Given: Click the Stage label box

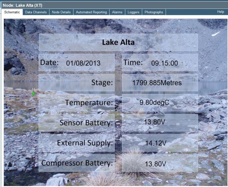Looking at the screenshot, I should click(77, 83).
